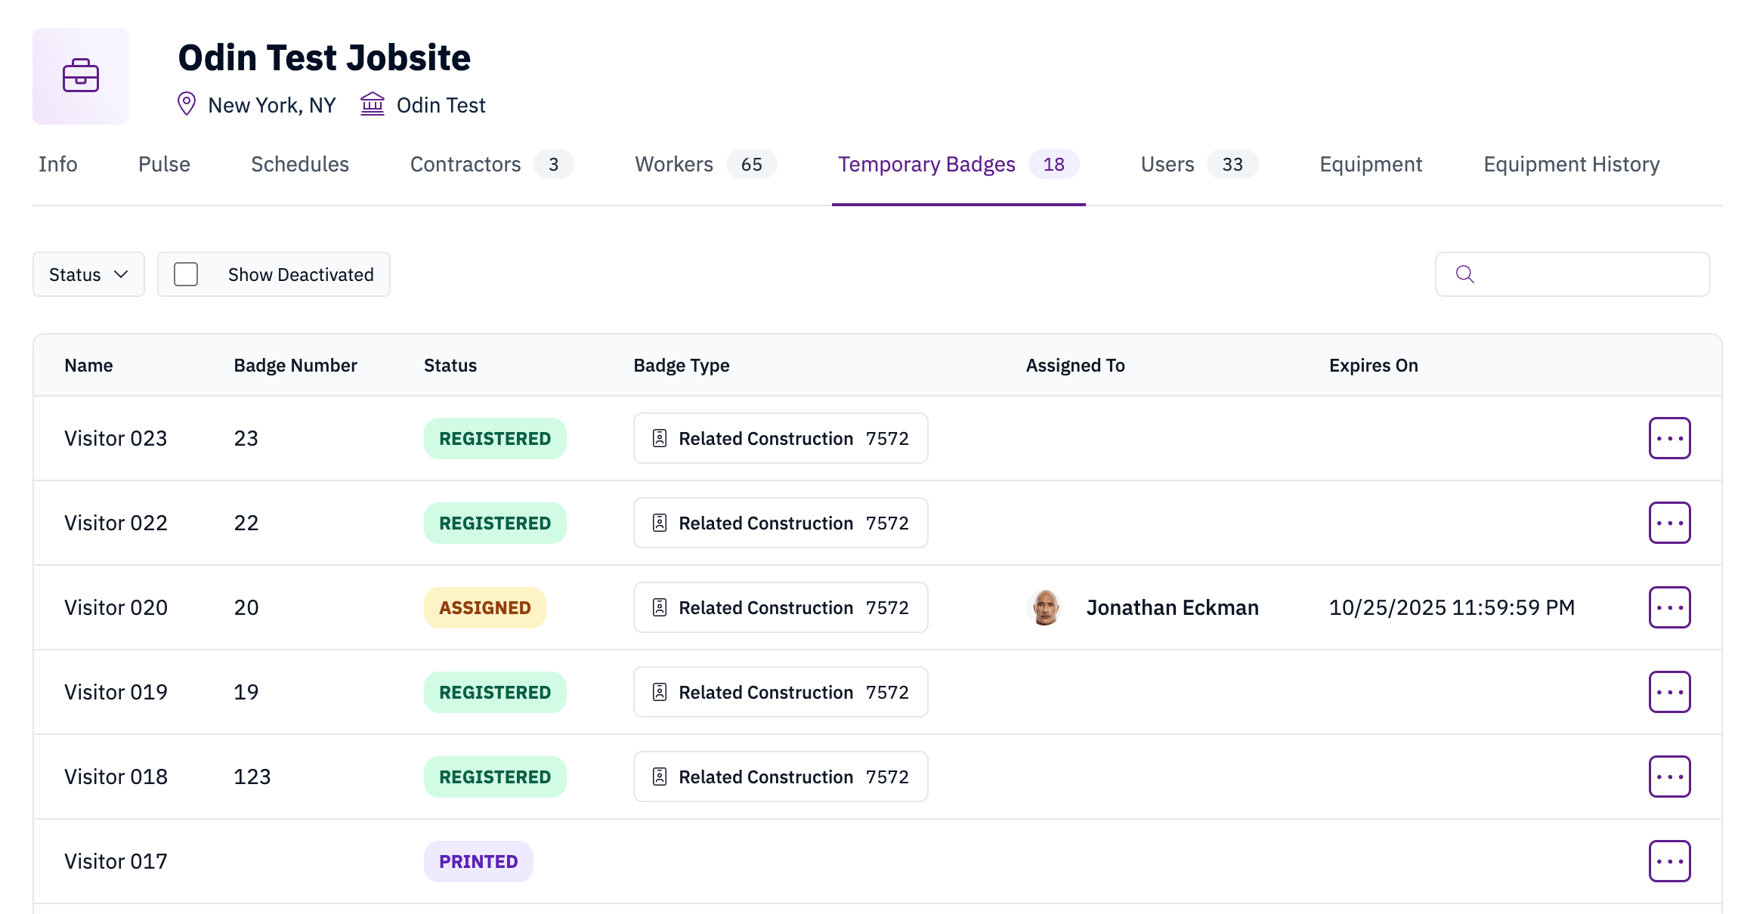Click badge icon in Visitor 020 badge type
The height and width of the screenshot is (914, 1738).
(x=660, y=607)
